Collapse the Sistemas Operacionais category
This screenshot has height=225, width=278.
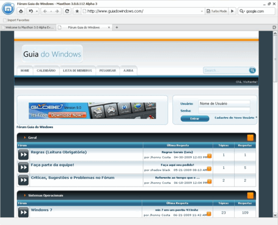coord(250,196)
